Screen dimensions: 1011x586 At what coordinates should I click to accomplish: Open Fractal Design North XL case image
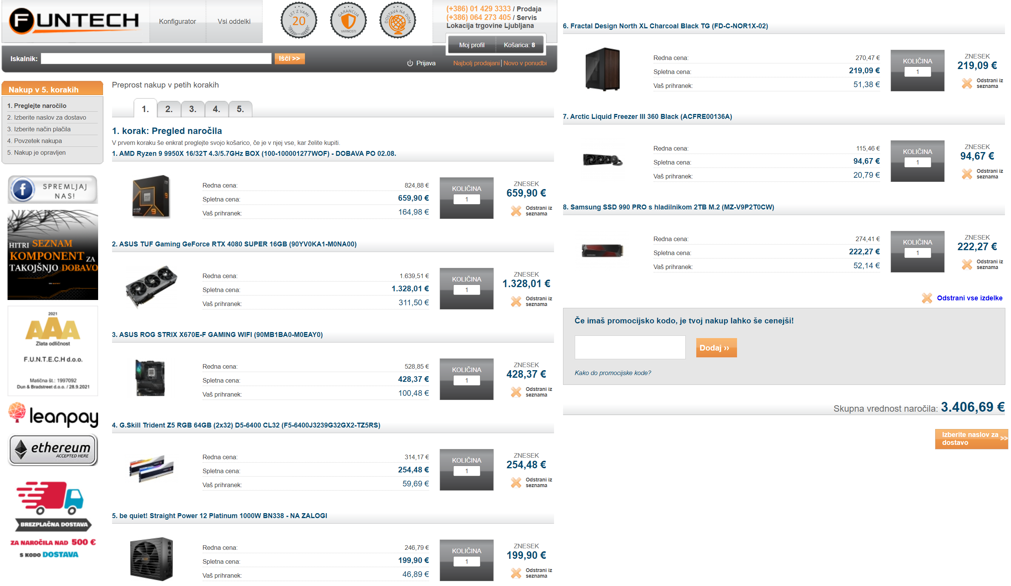click(602, 69)
